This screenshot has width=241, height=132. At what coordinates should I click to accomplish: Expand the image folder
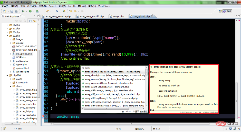11,39
